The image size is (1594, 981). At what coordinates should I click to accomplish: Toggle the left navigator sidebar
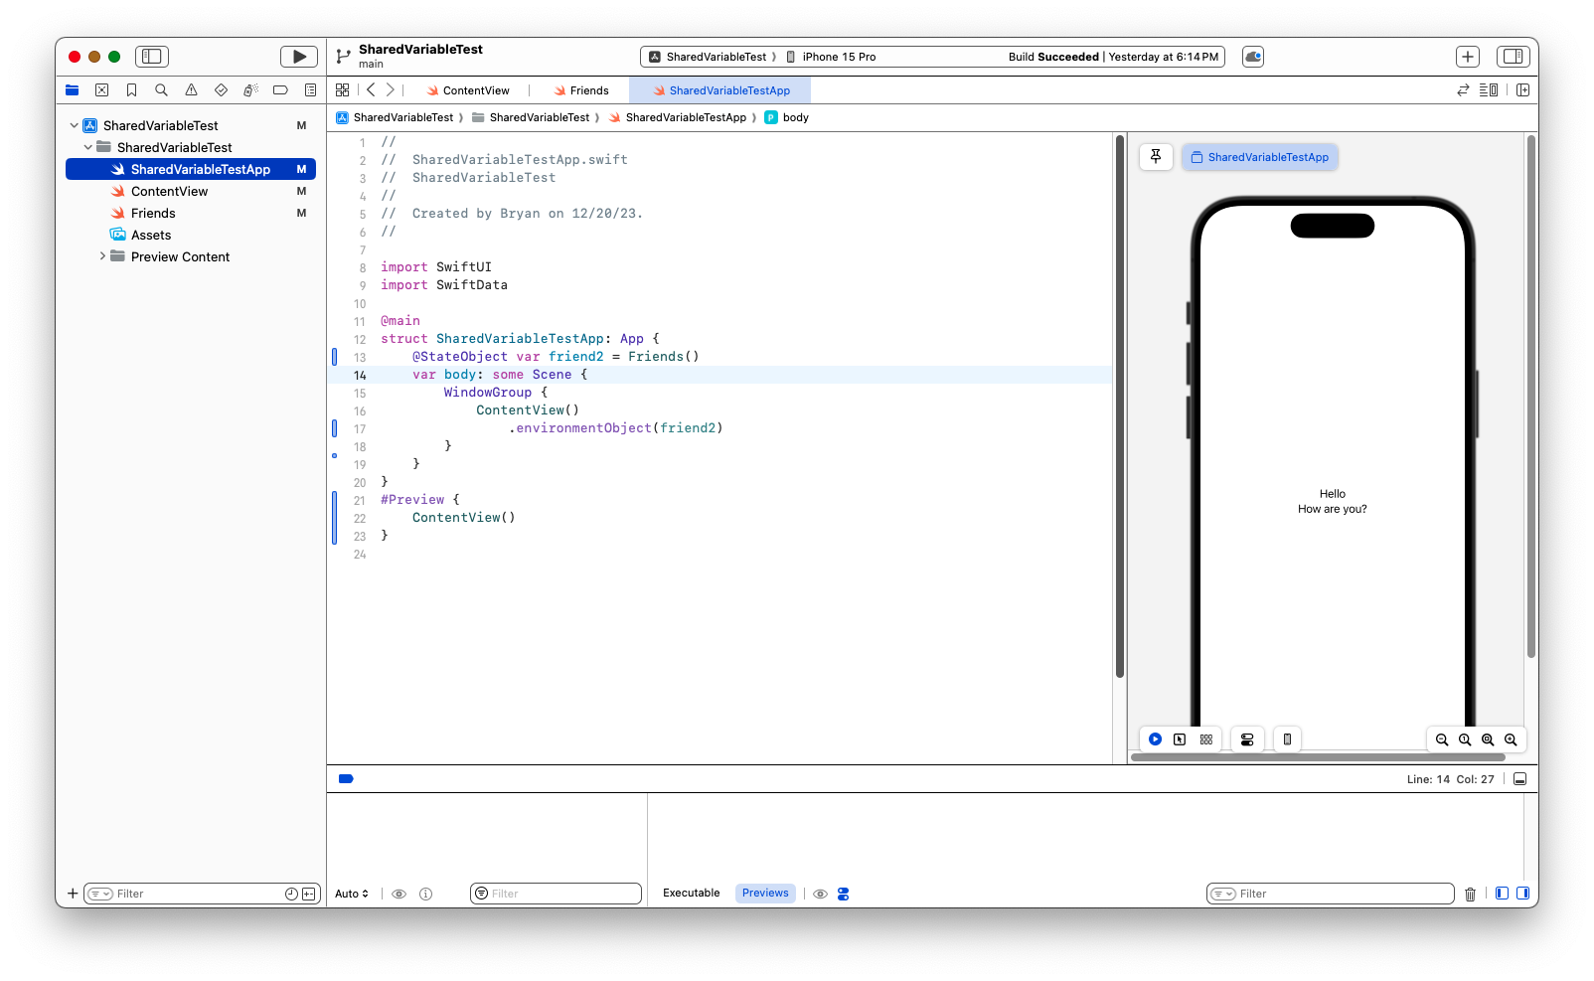152,57
